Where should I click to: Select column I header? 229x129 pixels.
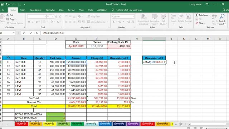point(154,39)
